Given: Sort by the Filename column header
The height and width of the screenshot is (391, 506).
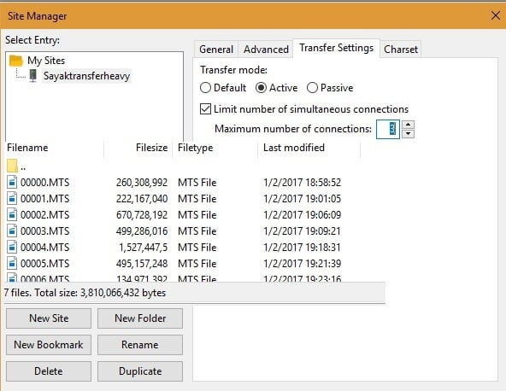Looking at the screenshot, I should [x=27, y=148].
